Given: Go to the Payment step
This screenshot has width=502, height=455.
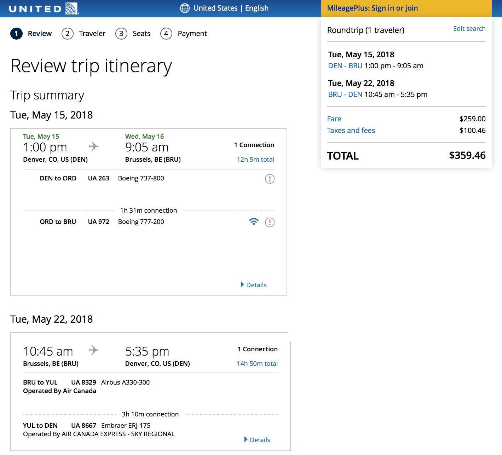Looking at the screenshot, I should click(x=192, y=34).
